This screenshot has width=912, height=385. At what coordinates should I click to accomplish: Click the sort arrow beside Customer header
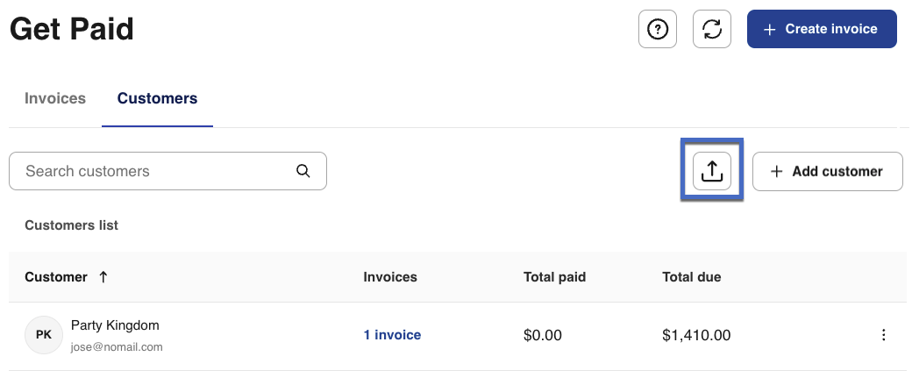tap(103, 277)
